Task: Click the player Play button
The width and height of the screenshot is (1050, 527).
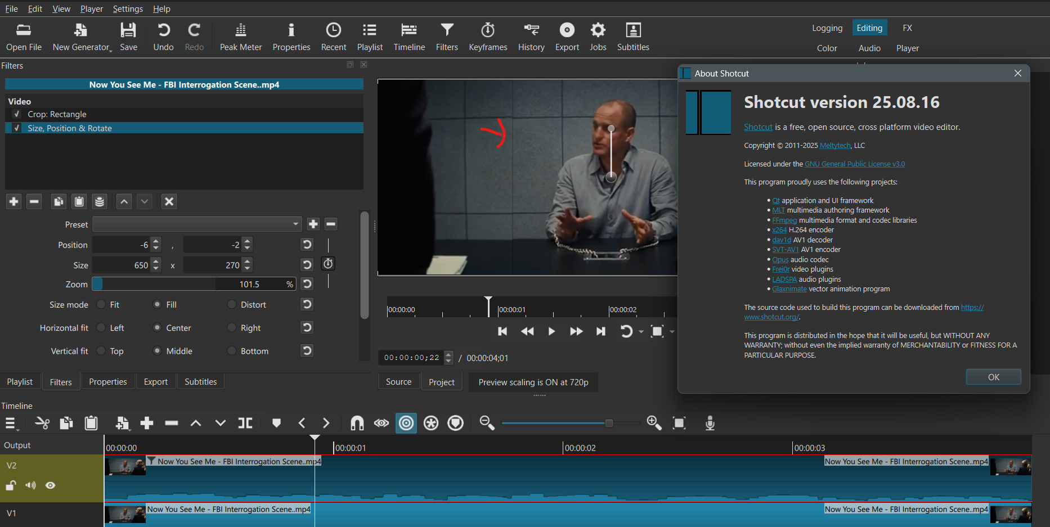Action: tap(551, 332)
